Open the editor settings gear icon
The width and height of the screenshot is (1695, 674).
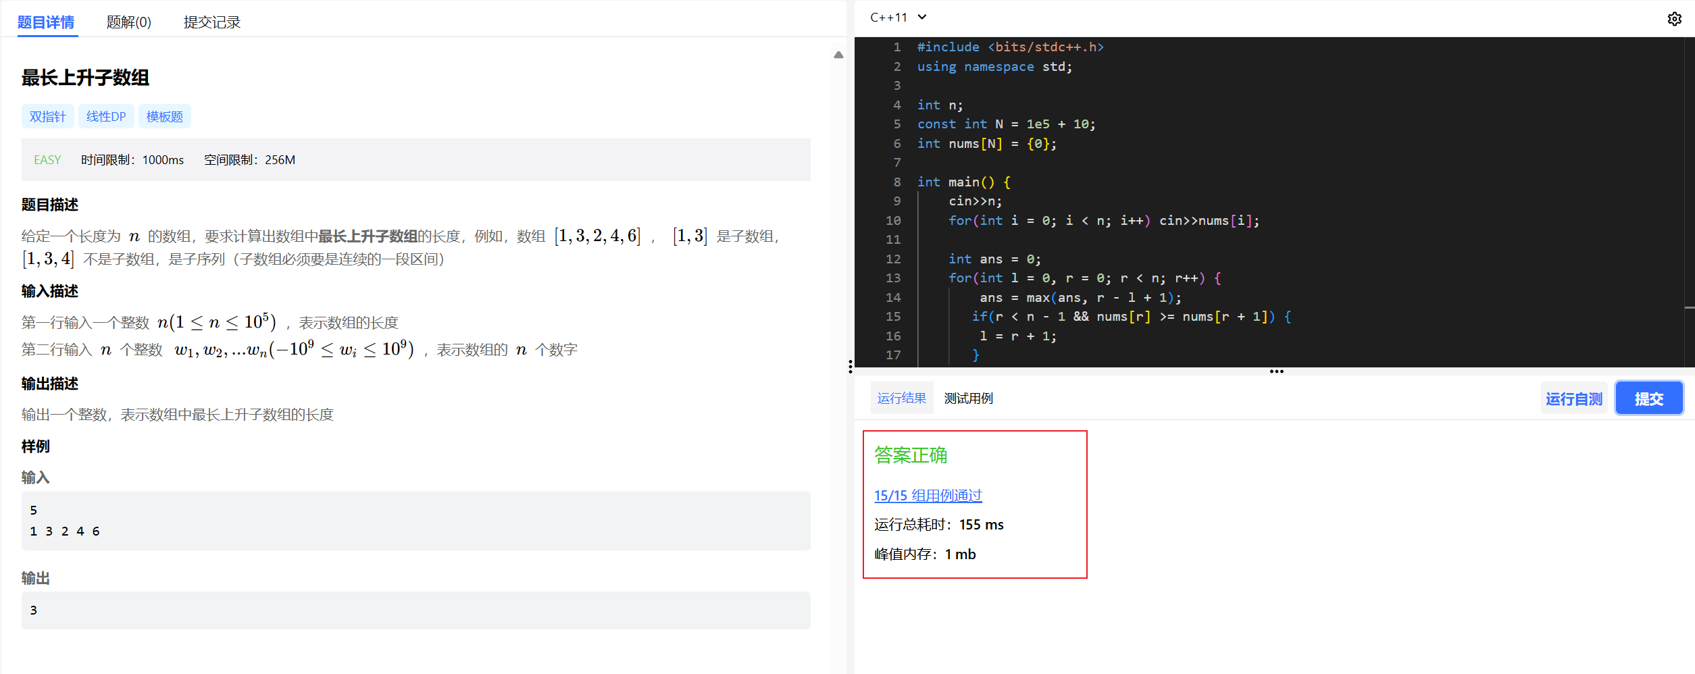click(x=1674, y=19)
